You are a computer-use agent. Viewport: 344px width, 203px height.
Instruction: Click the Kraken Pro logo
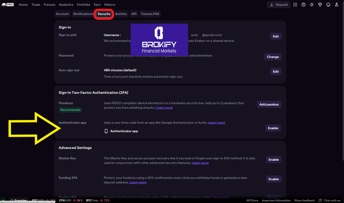8,5
